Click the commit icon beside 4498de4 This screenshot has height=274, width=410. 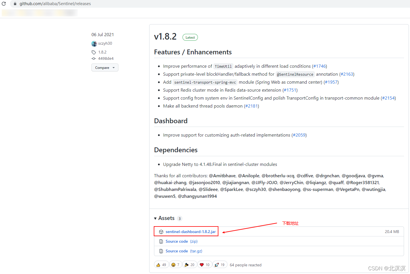(94, 59)
